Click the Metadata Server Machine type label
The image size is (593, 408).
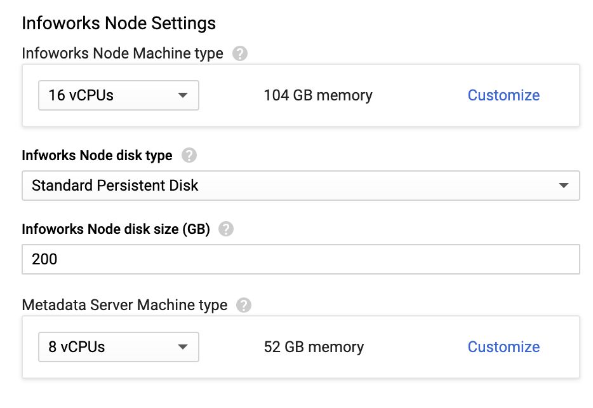pos(124,305)
